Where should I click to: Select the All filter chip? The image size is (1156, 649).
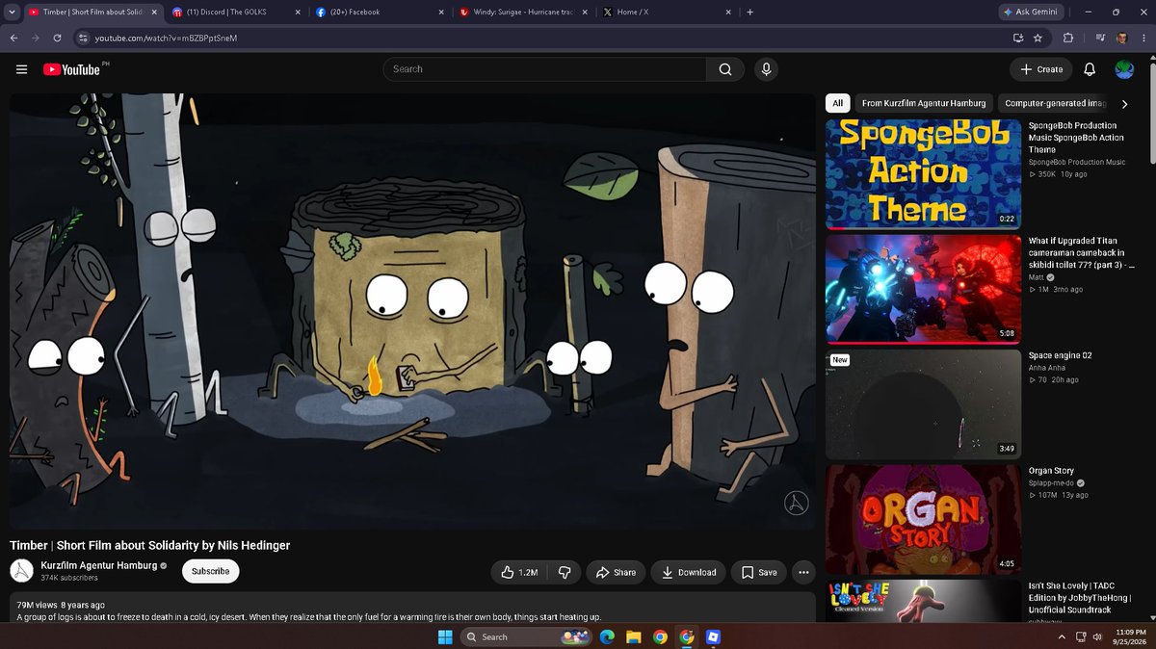click(837, 103)
